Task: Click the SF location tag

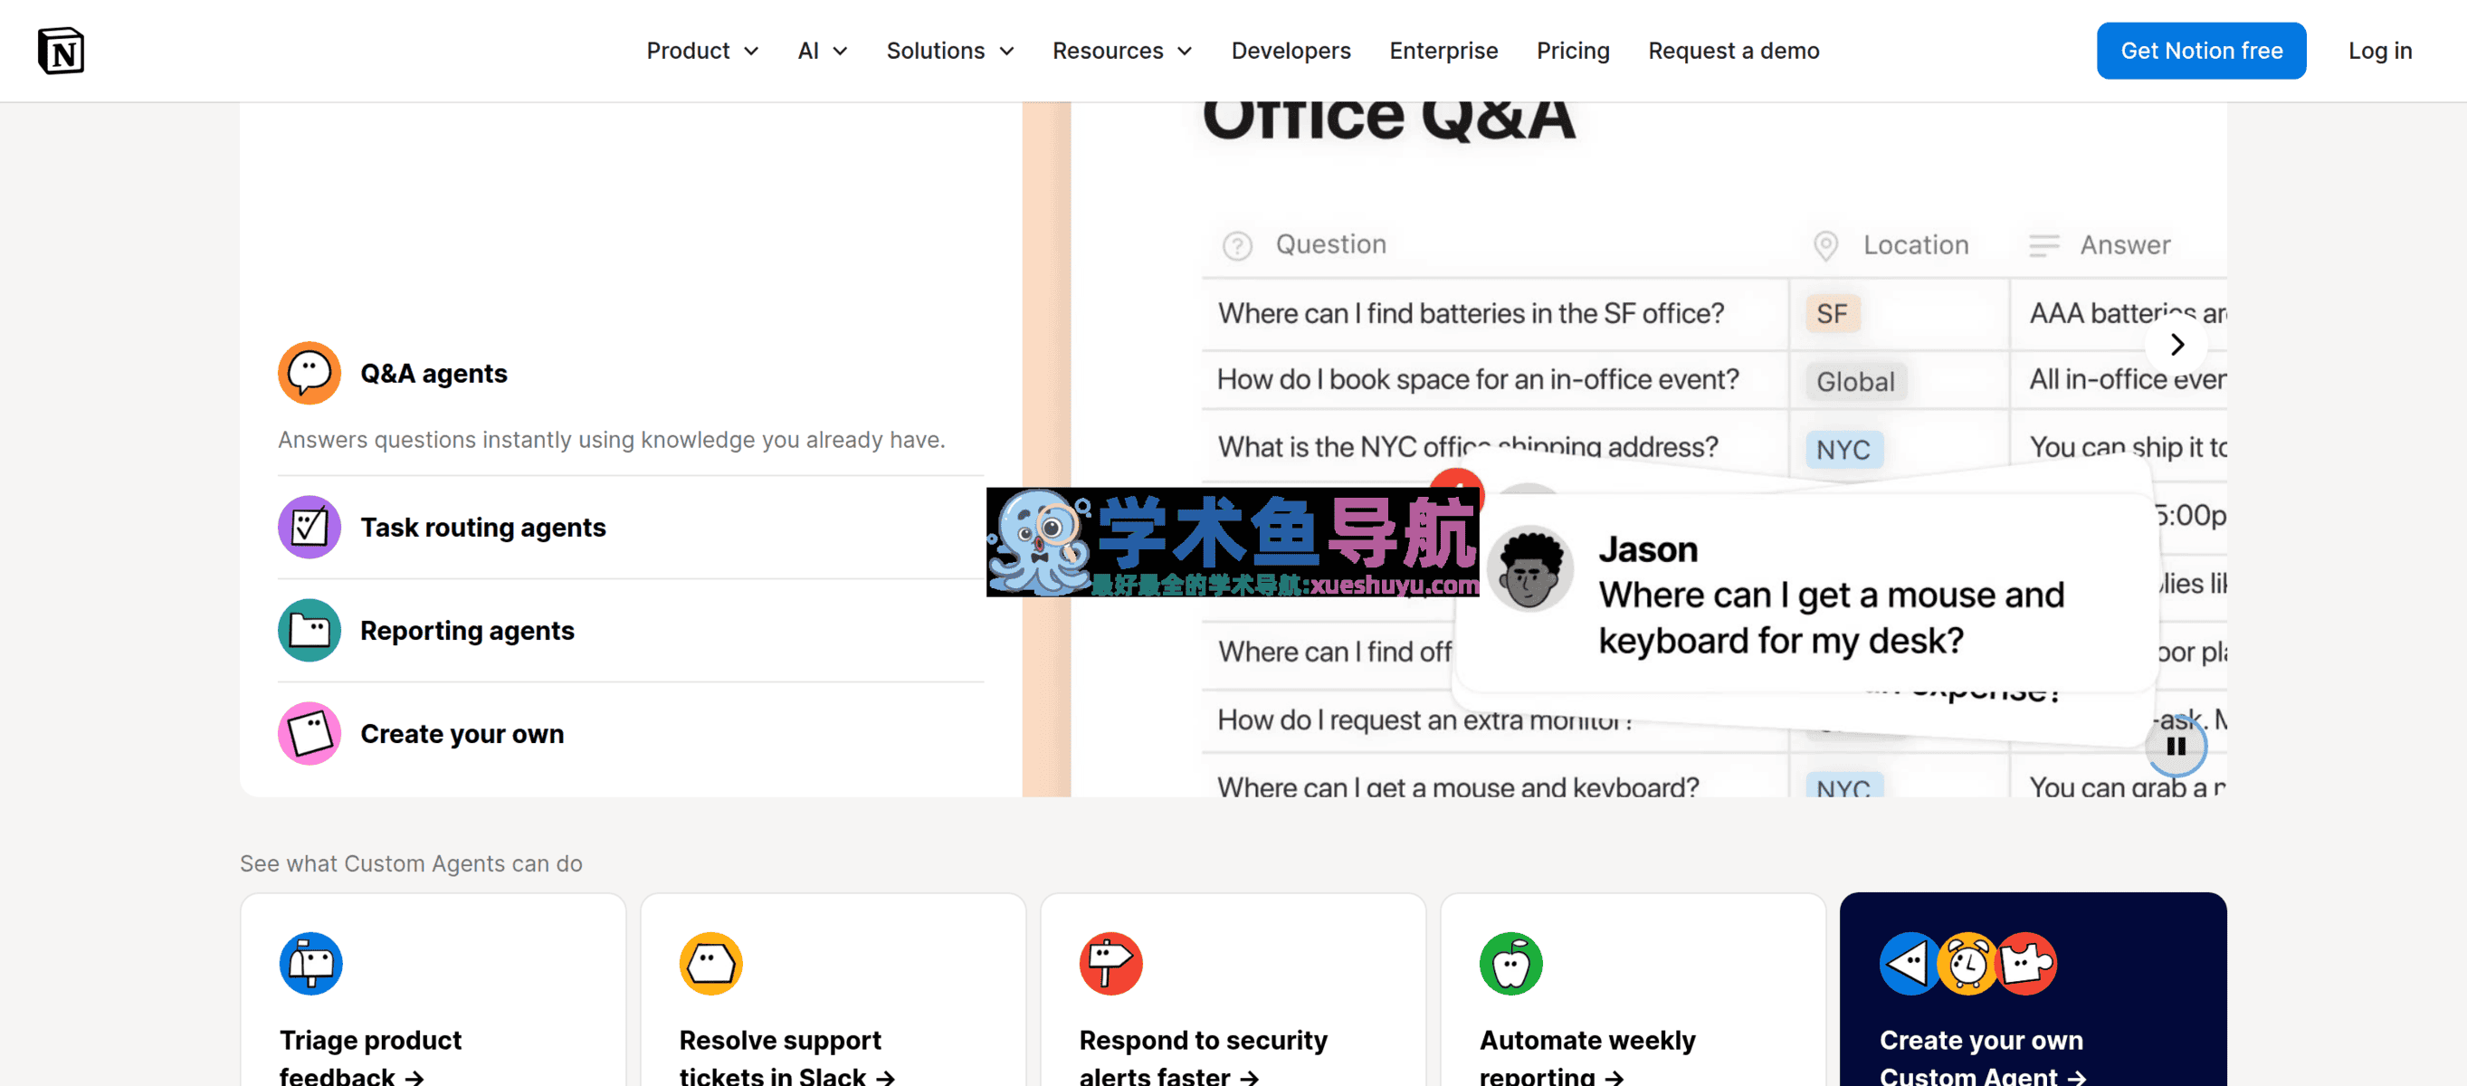Action: pyautogui.click(x=1832, y=313)
